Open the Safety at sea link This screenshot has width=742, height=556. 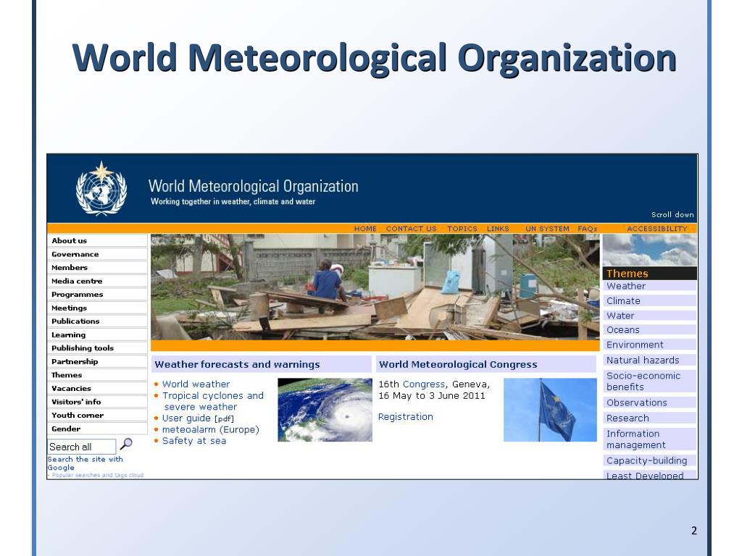[x=194, y=441]
